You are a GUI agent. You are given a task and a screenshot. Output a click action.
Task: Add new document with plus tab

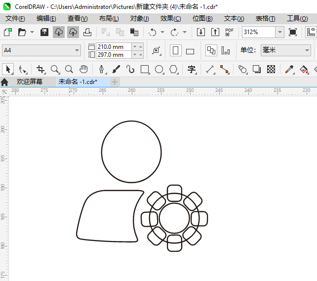pyautogui.click(x=115, y=81)
